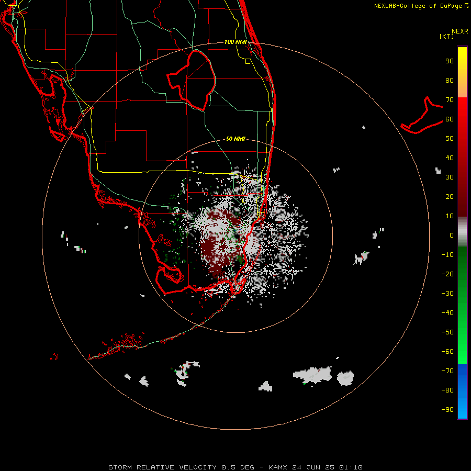Select the -20 value on the velocity scale
Screen dimensions: 471x471
coord(447,274)
